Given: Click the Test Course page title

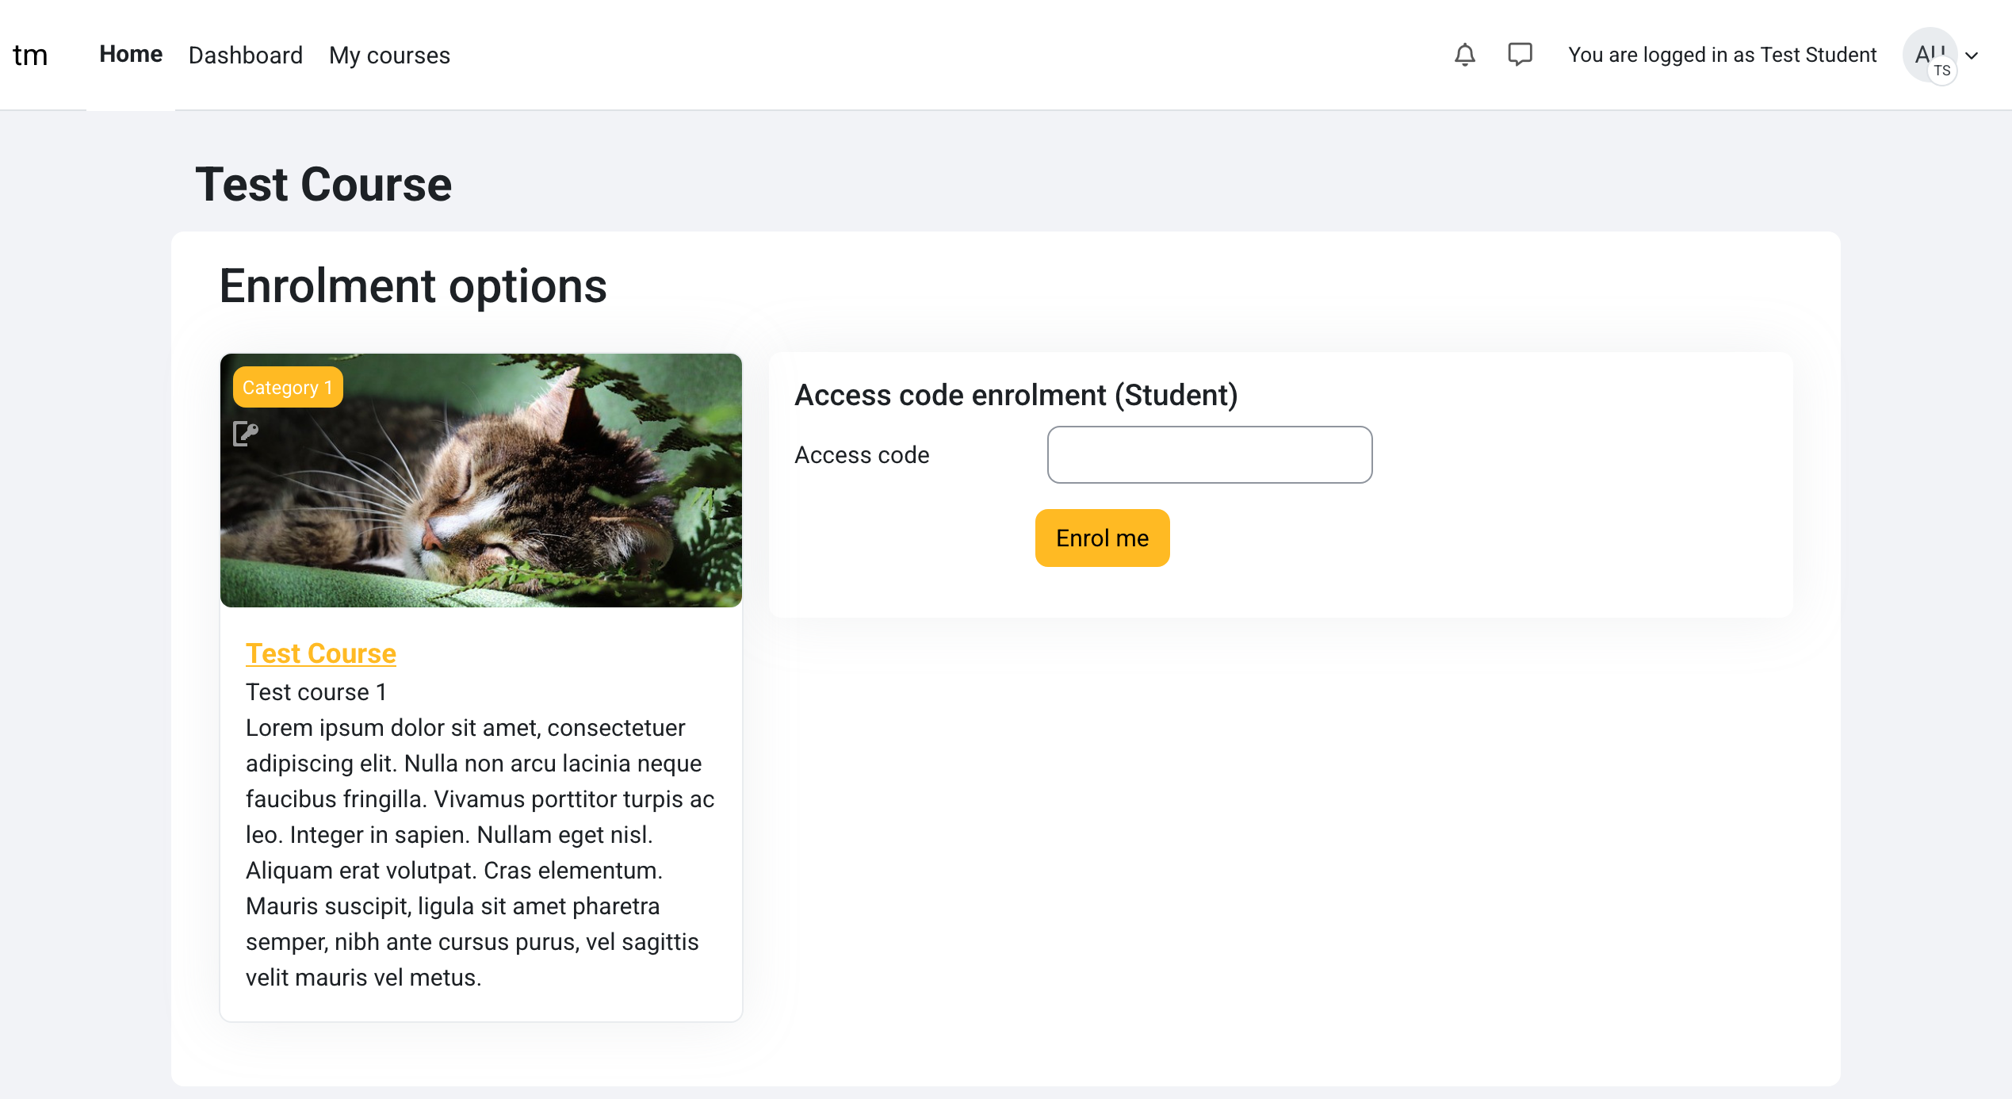Looking at the screenshot, I should pyautogui.click(x=323, y=185).
